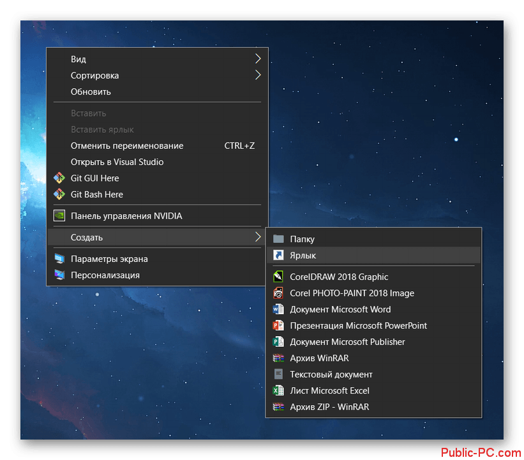This screenshot has height=460, width=524.
Task: Create a new Папку
Action: point(373,239)
